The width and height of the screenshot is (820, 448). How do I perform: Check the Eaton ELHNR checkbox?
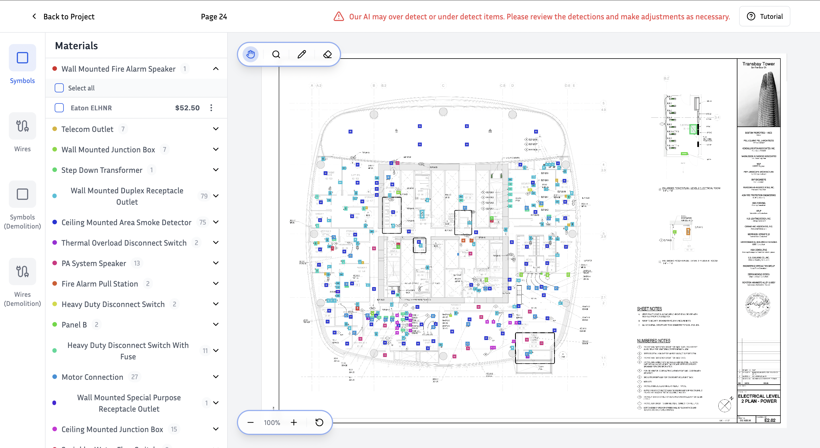coord(59,108)
